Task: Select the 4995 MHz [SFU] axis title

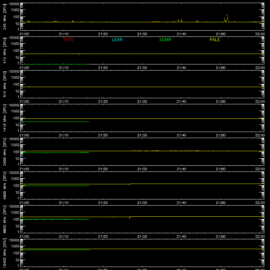Action: (x=5, y=185)
